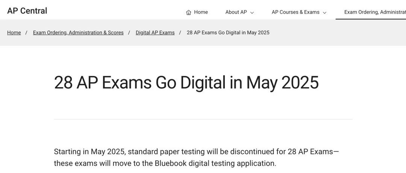This screenshot has width=406, height=173.
Task: Expand the About AP chevron
Action: point(252,12)
